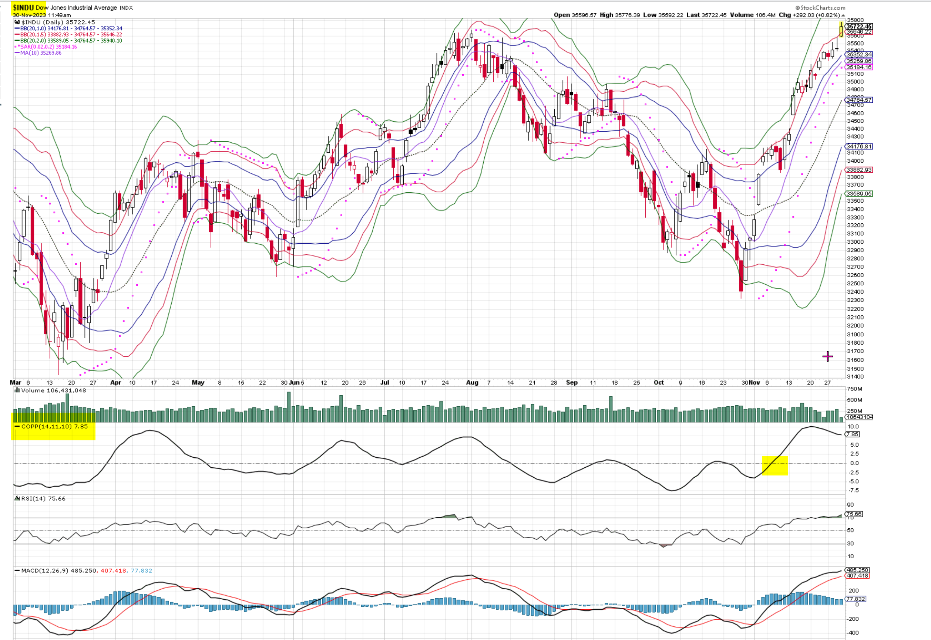Click the black 35722.45 last-price axis label
The width and height of the screenshot is (931, 640).
pos(859,27)
